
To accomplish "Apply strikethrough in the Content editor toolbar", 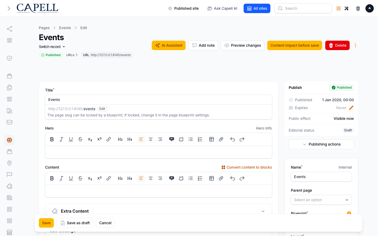I will [x=80, y=178].
